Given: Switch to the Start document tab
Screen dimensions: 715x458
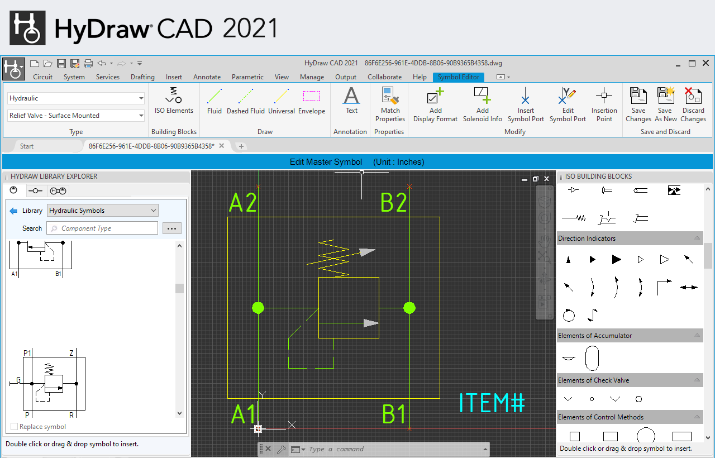Looking at the screenshot, I should (x=27, y=146).
